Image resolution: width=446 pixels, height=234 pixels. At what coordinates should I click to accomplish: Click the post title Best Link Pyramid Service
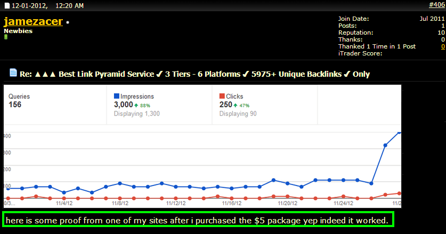pos(107,74)
